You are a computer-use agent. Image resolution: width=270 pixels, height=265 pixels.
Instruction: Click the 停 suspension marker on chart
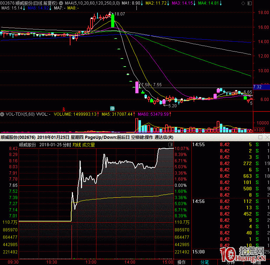(x=112, y=108)
